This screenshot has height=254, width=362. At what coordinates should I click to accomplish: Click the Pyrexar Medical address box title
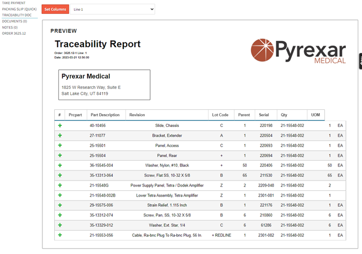pyautogui.click(x=86, y=77)
